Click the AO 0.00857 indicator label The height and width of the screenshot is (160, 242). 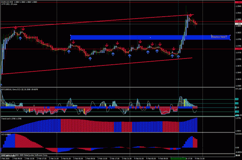[x=6, y=134]
